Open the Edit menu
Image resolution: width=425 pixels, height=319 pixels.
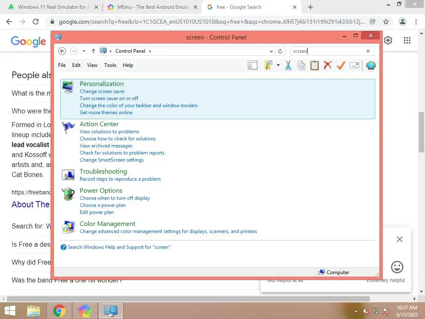(76, 65)
